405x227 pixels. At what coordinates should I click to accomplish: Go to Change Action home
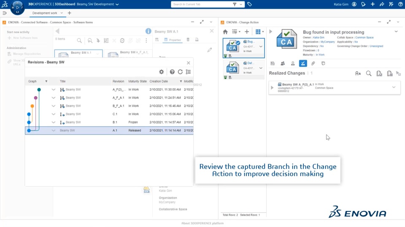click(225, 32)
